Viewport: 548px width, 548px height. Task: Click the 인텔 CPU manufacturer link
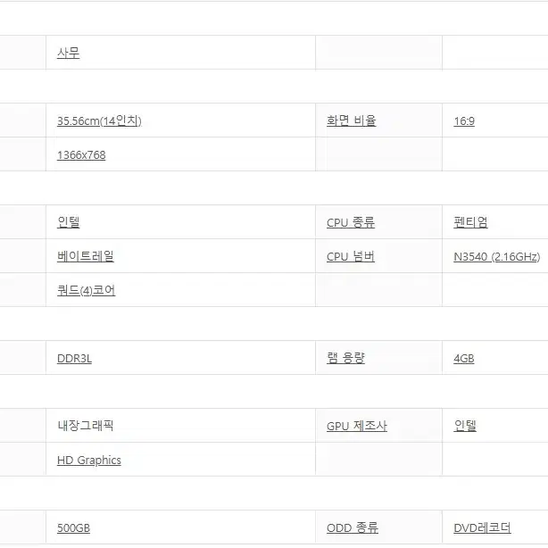(x=69, y=222)
